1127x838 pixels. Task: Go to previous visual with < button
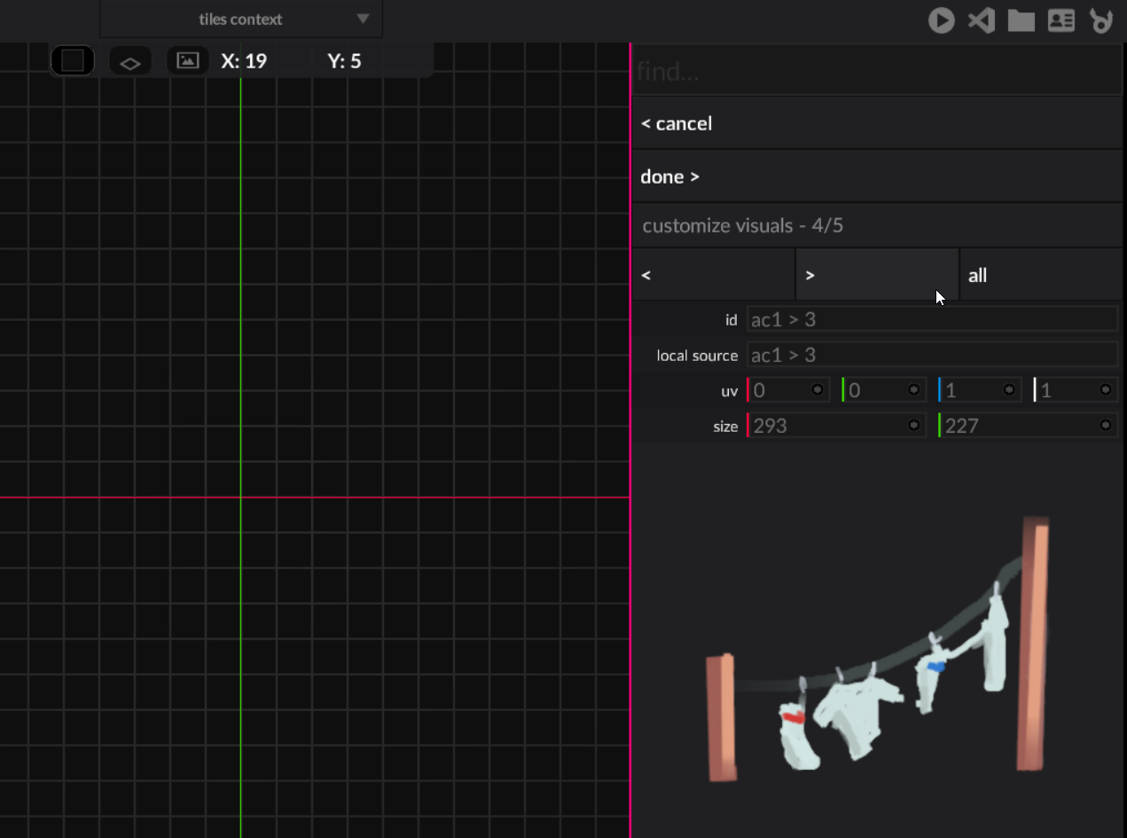click(x=713, y=275)
